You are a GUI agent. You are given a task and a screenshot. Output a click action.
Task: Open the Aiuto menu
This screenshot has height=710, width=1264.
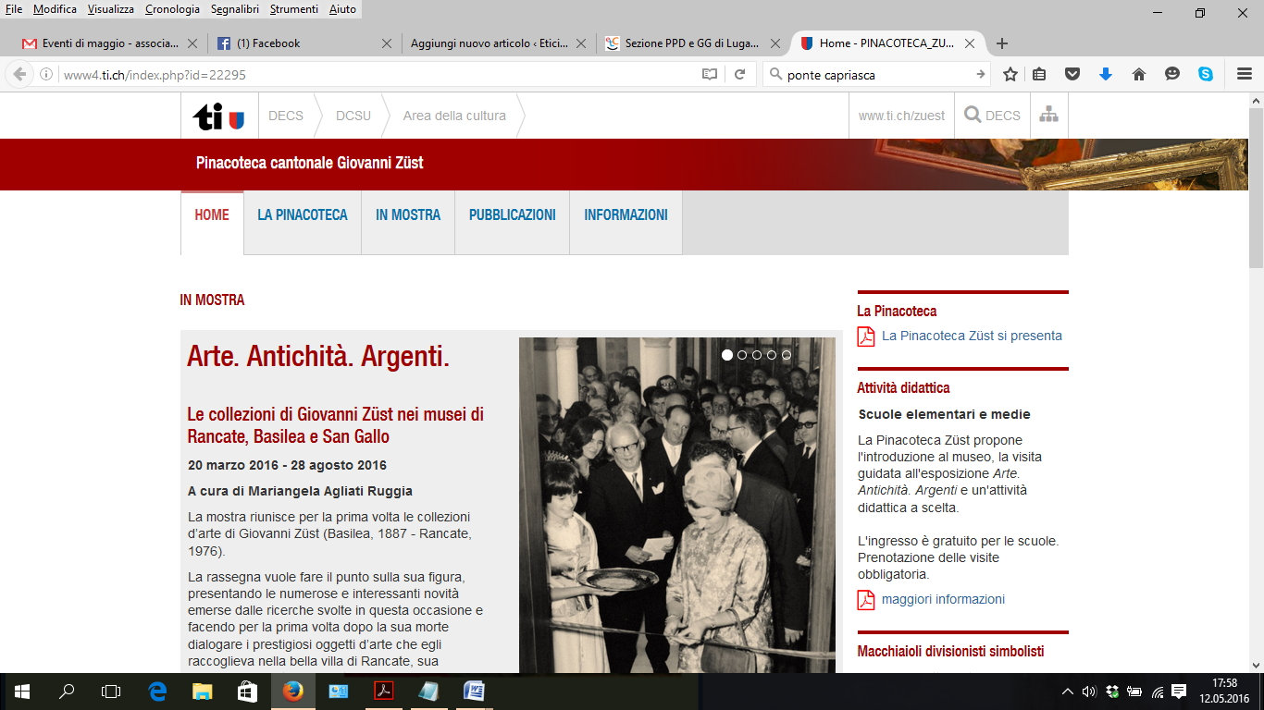tap(342, 9)
